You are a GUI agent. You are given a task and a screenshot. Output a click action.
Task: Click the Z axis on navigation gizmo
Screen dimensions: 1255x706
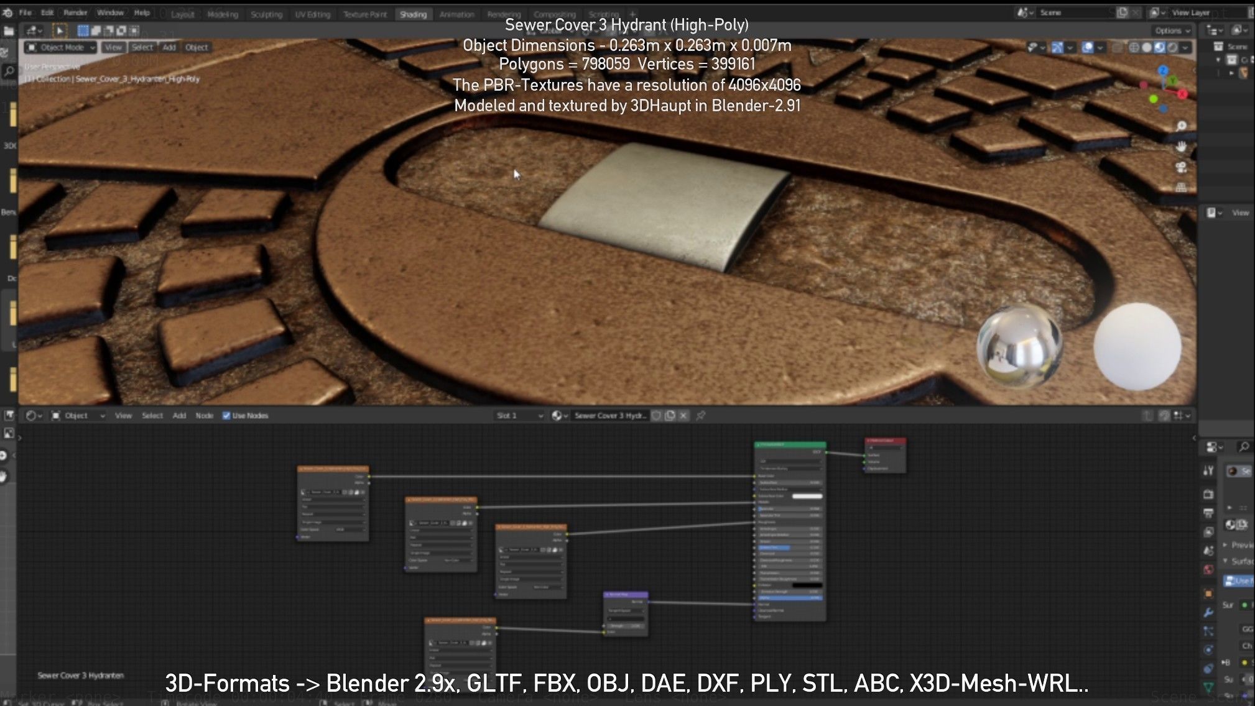pos(1163,71)
